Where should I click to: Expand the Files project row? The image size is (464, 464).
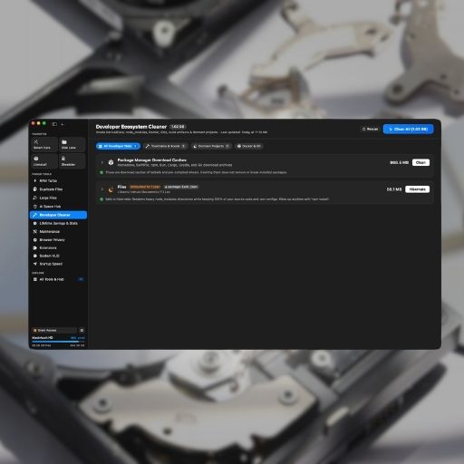click(102, 189)
